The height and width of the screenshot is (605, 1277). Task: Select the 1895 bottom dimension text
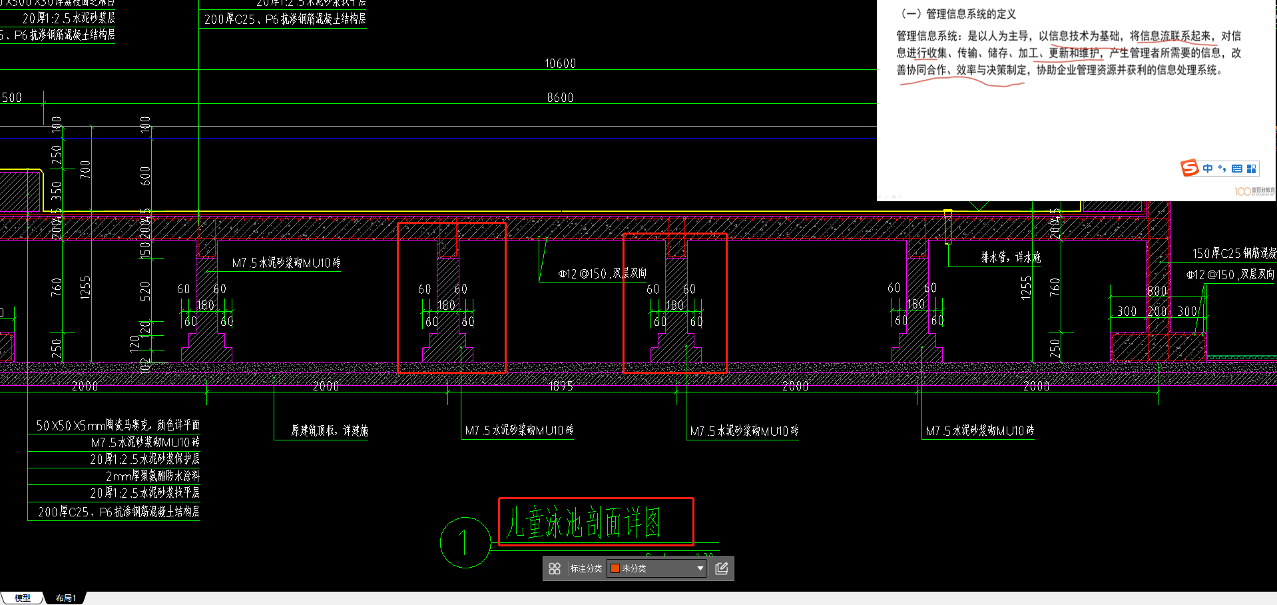(561, 386)
